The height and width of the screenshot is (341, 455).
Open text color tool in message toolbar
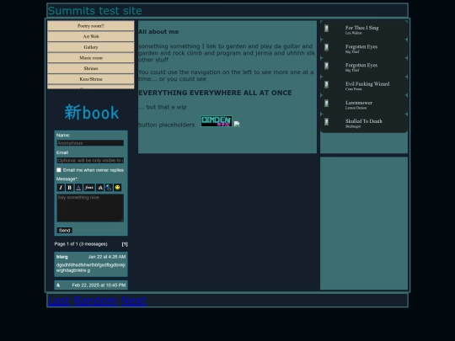[78, 188]
